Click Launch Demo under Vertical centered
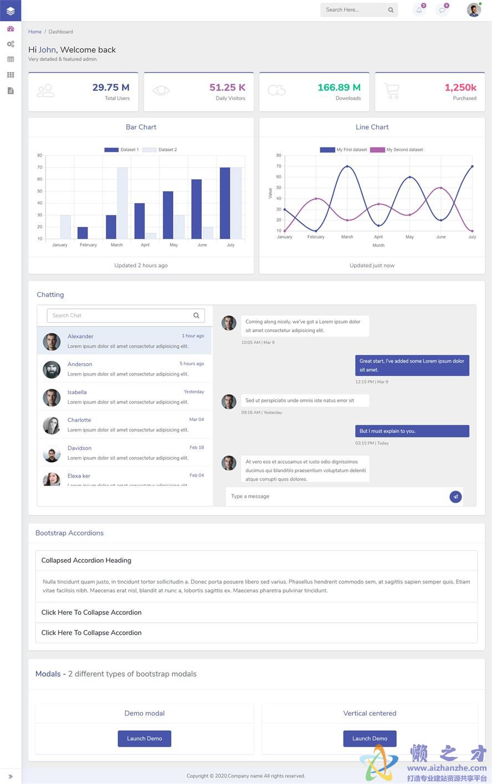492x784 pixels. click(x=370, y=739)
